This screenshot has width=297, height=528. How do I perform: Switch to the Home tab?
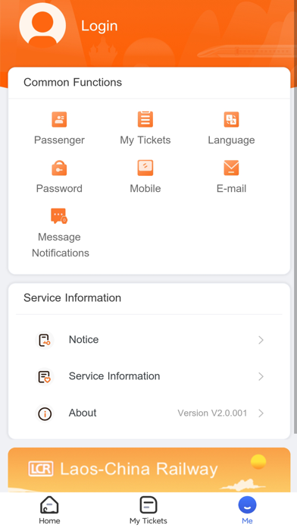[x=49, y=510]
